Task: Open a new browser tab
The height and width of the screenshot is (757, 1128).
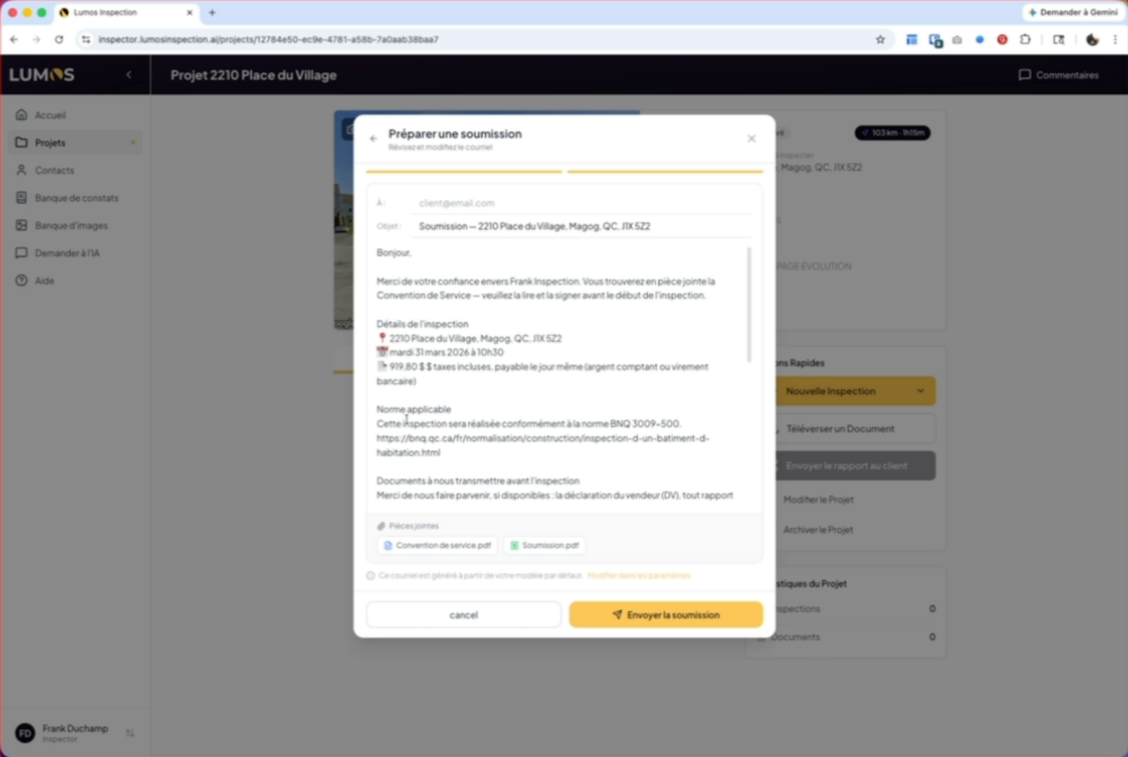Action: [212, 13]
